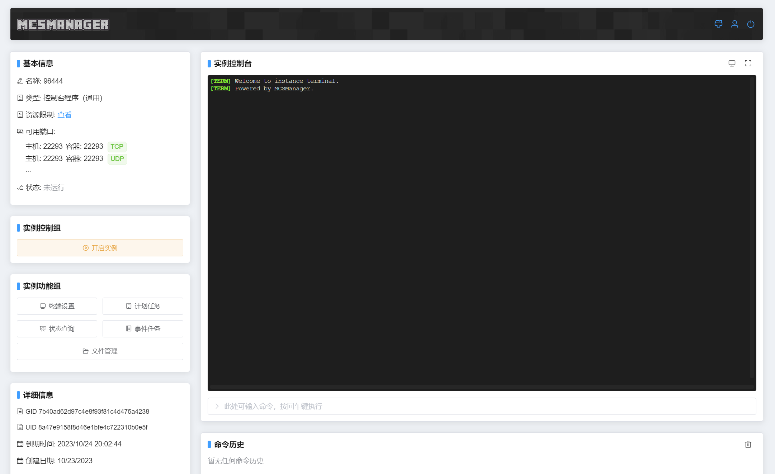
Task: Click the monitor icon in console panel
Action: [732, 63]
